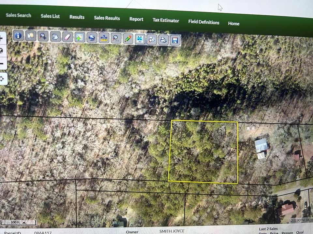Activate the zoom-in magnifier tool

click(x=43, y=36)
